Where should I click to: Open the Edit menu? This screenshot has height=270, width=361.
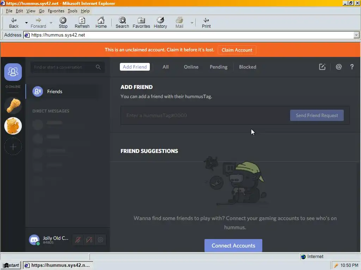coord(19,11)
